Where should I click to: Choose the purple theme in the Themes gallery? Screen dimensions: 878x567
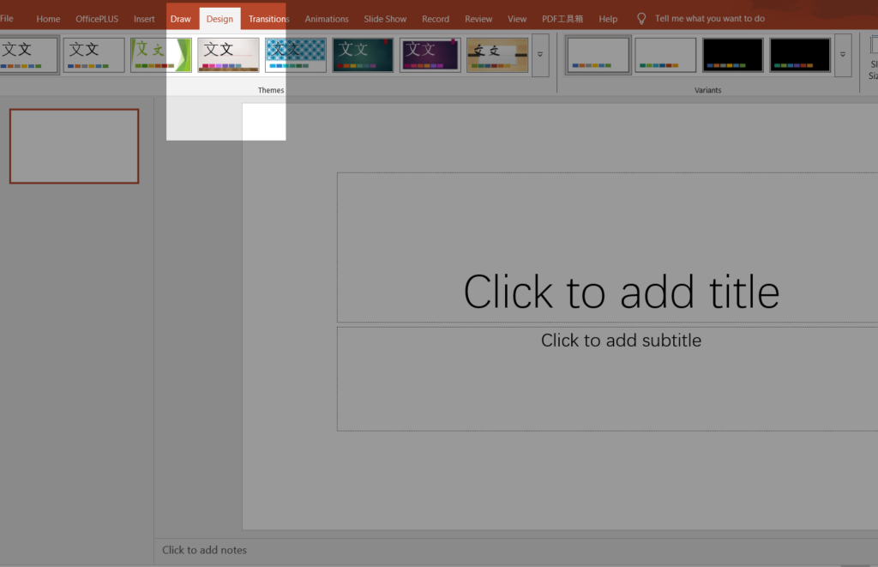click(x=430, y=54)
